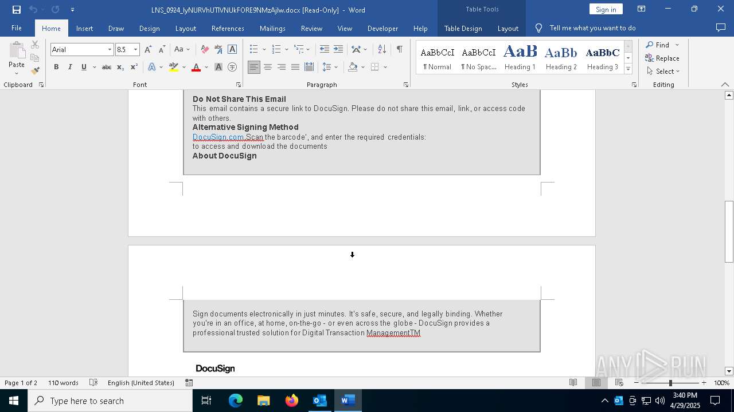The image size is (734, 412).
Task: Decrease indent icon
Action: [325, 50]
